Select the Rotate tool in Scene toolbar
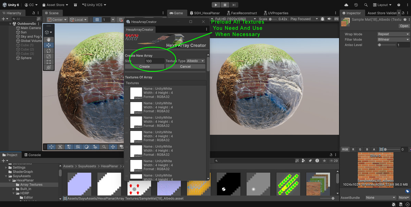The image size is (411, 207). [49, 51]
